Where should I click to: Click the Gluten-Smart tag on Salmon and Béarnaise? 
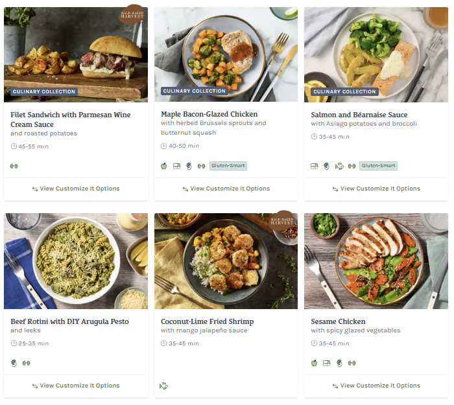point(378,166)
